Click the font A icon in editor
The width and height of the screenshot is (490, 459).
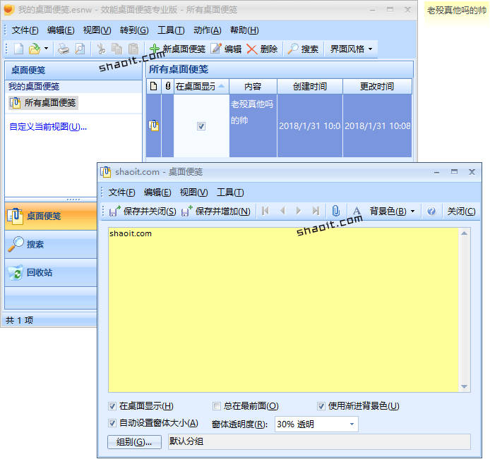click(357, 212)
